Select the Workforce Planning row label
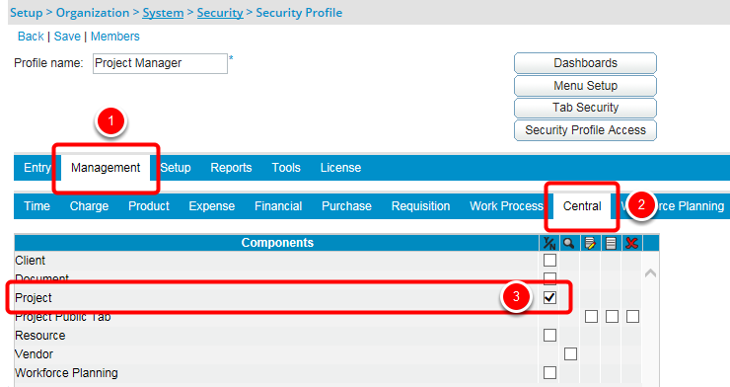The height and width of the screenshot is (387, 730). [66, 373]
